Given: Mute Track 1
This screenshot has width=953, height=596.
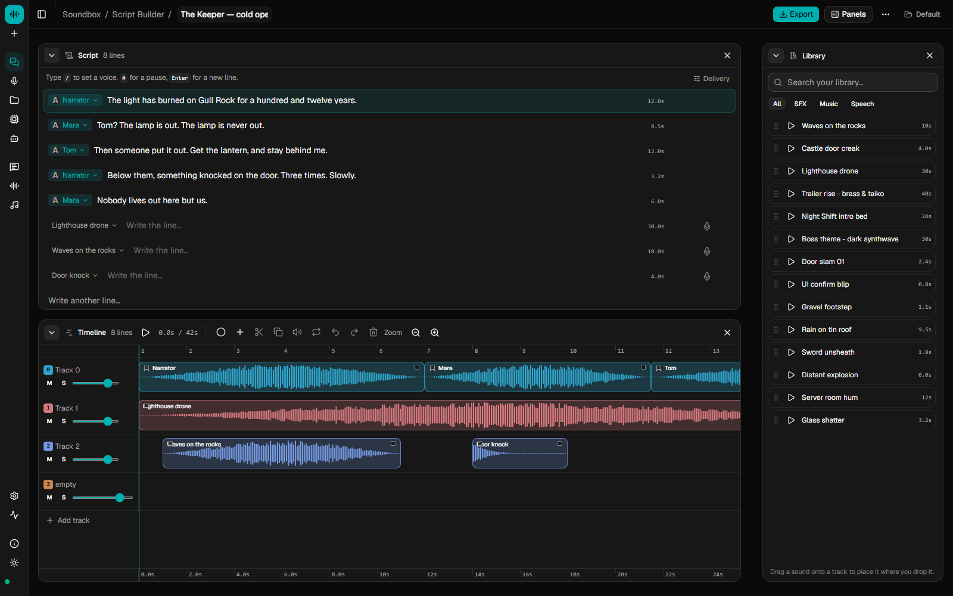Looking at the screenshot, I should (49, 421).
